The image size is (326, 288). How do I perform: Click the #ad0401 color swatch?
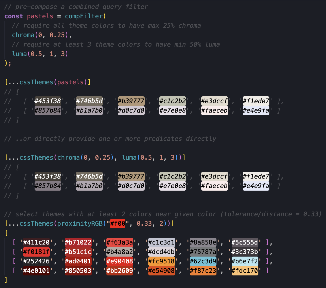point(78,261)
